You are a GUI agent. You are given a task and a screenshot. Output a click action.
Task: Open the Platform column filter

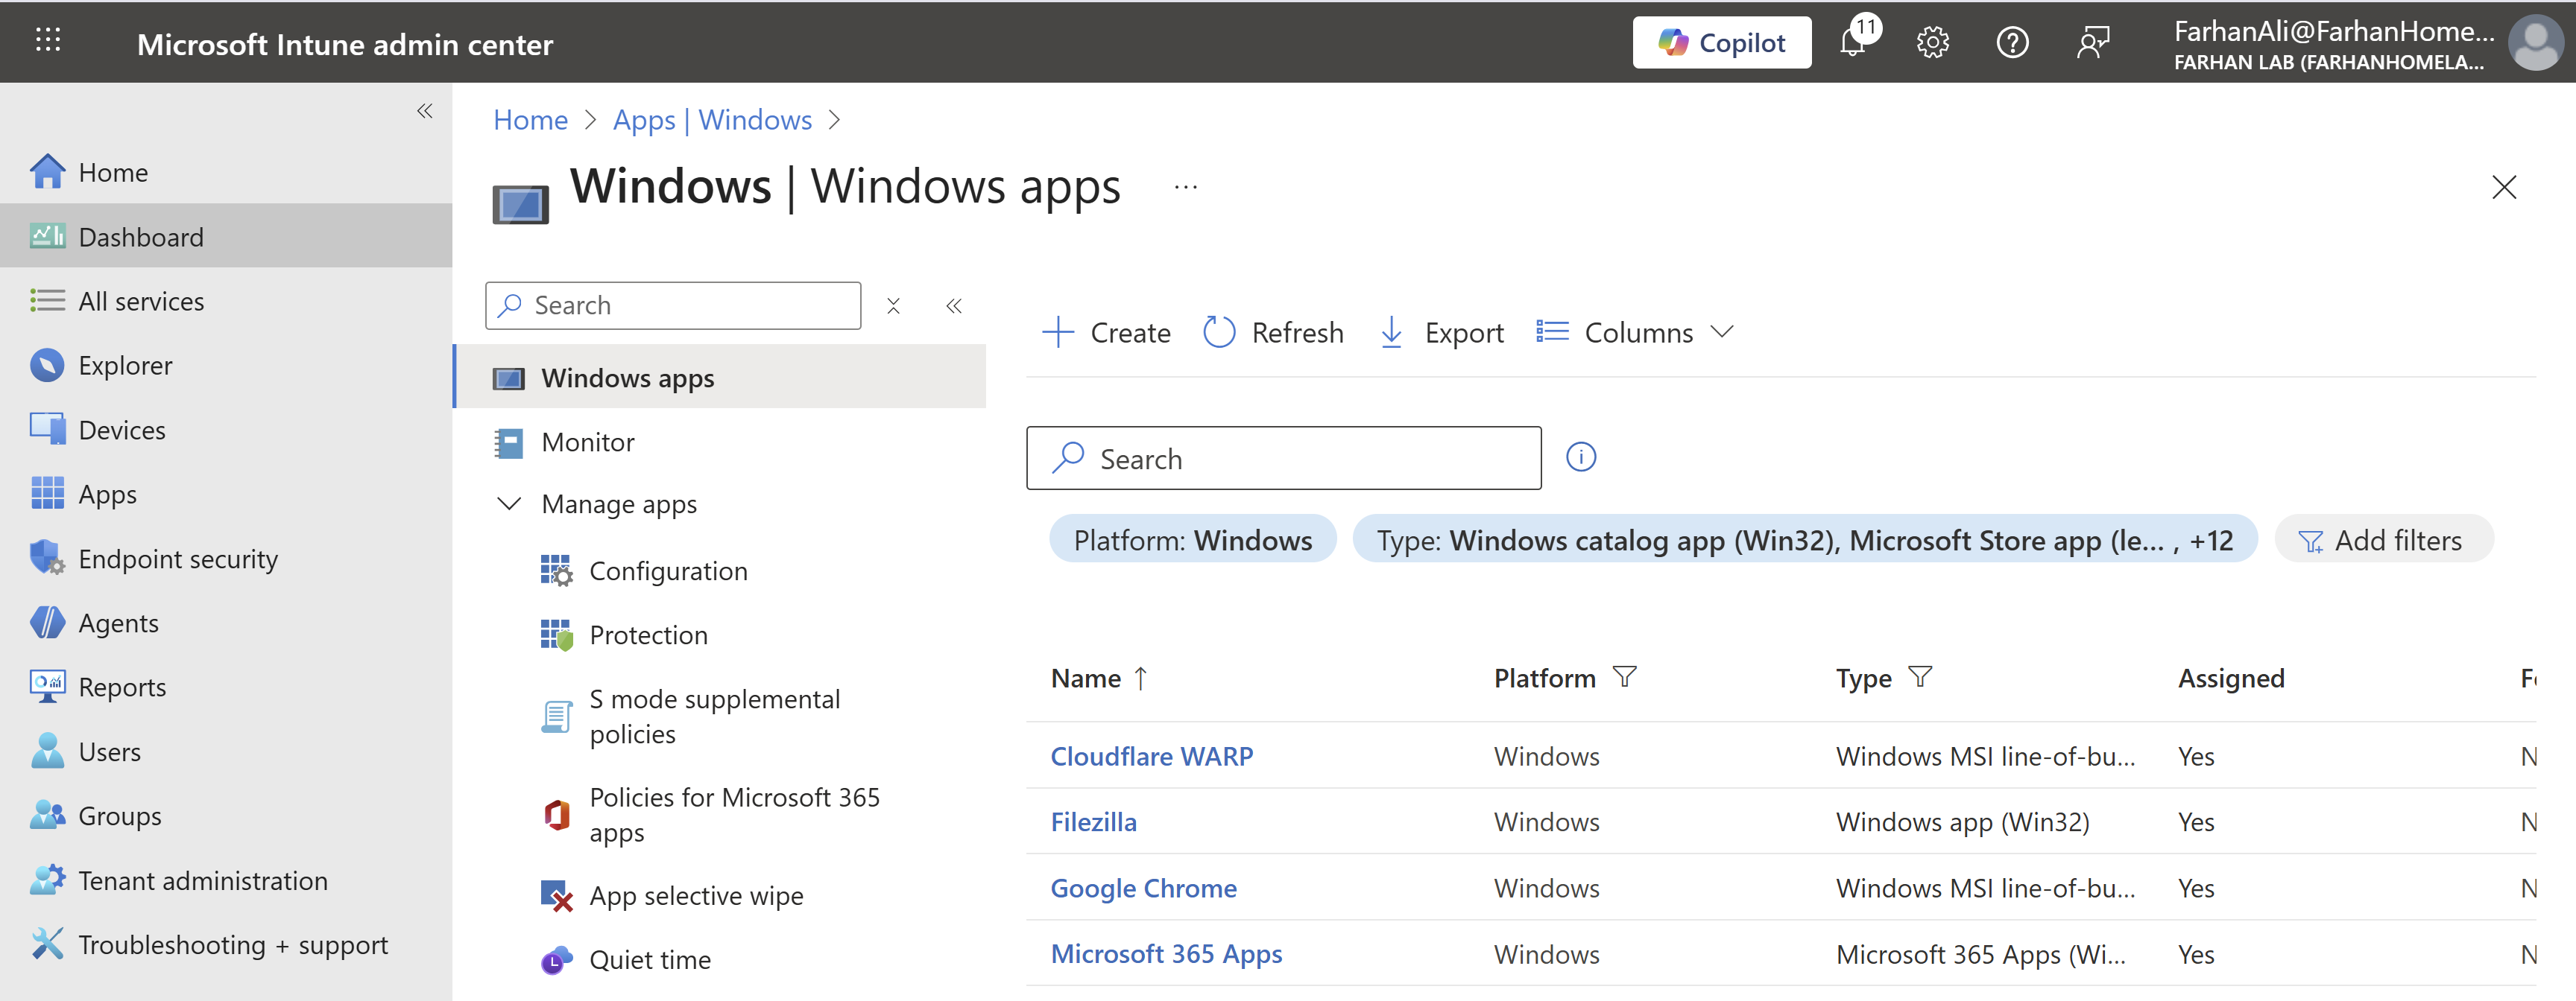(x=1625, y=679)
